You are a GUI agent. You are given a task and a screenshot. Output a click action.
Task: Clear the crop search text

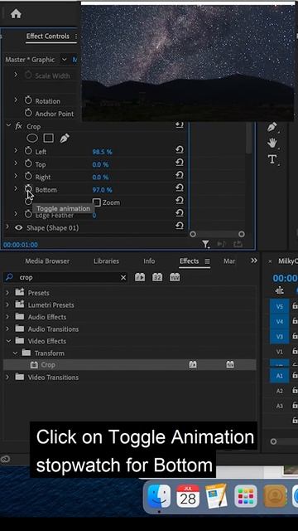coord(123,278)
